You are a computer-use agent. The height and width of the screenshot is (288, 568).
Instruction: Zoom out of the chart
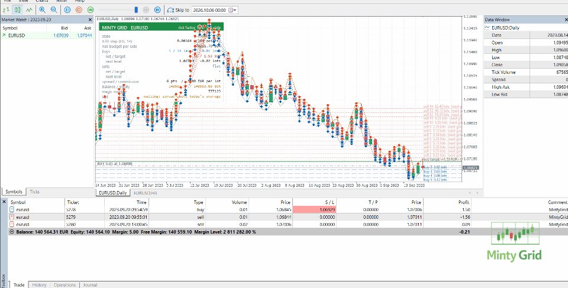click(x=54, y=10)
